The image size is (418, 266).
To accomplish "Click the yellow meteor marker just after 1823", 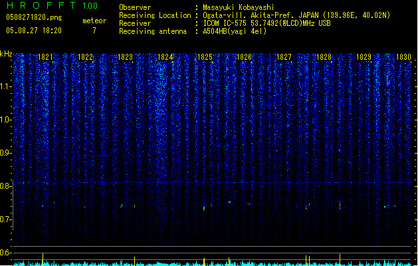I will [x=134, y=261].
